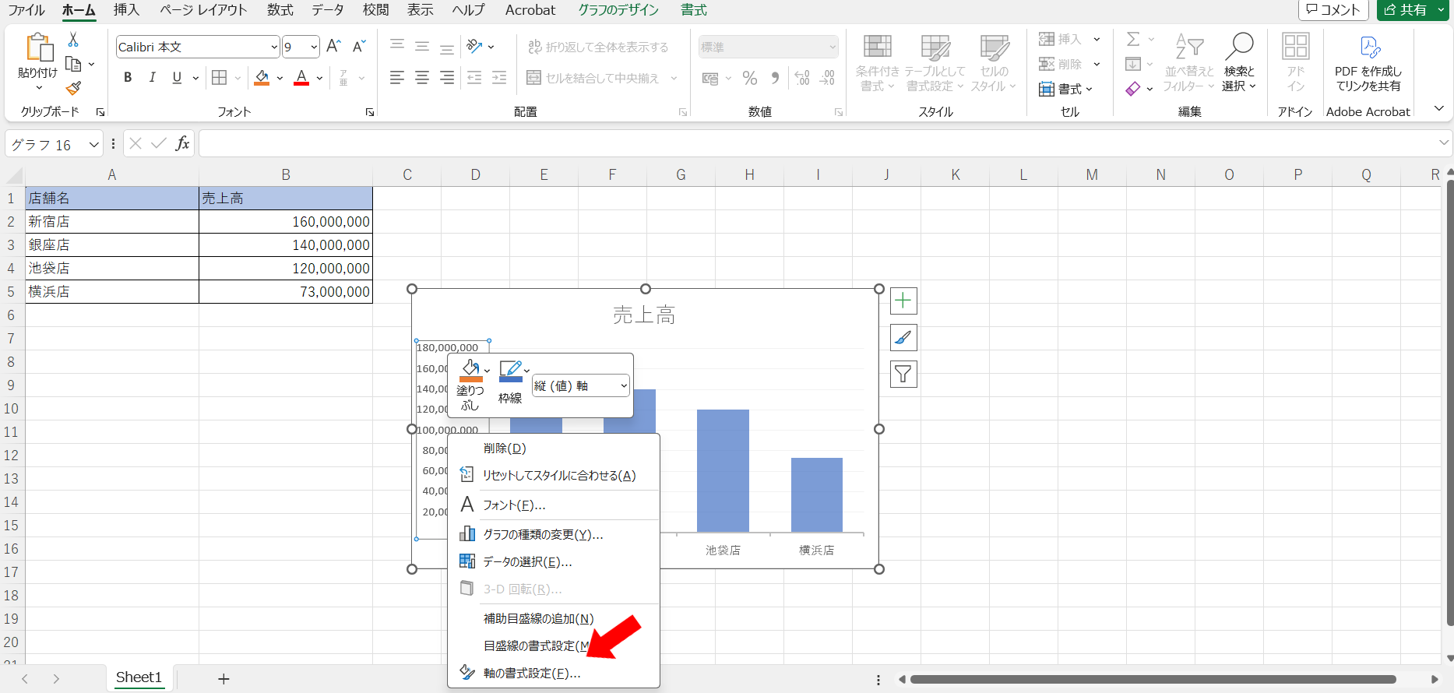Click the Chart Elements plus icon
The height and width of the screenshot is (693, 1454).
point(903,301)
